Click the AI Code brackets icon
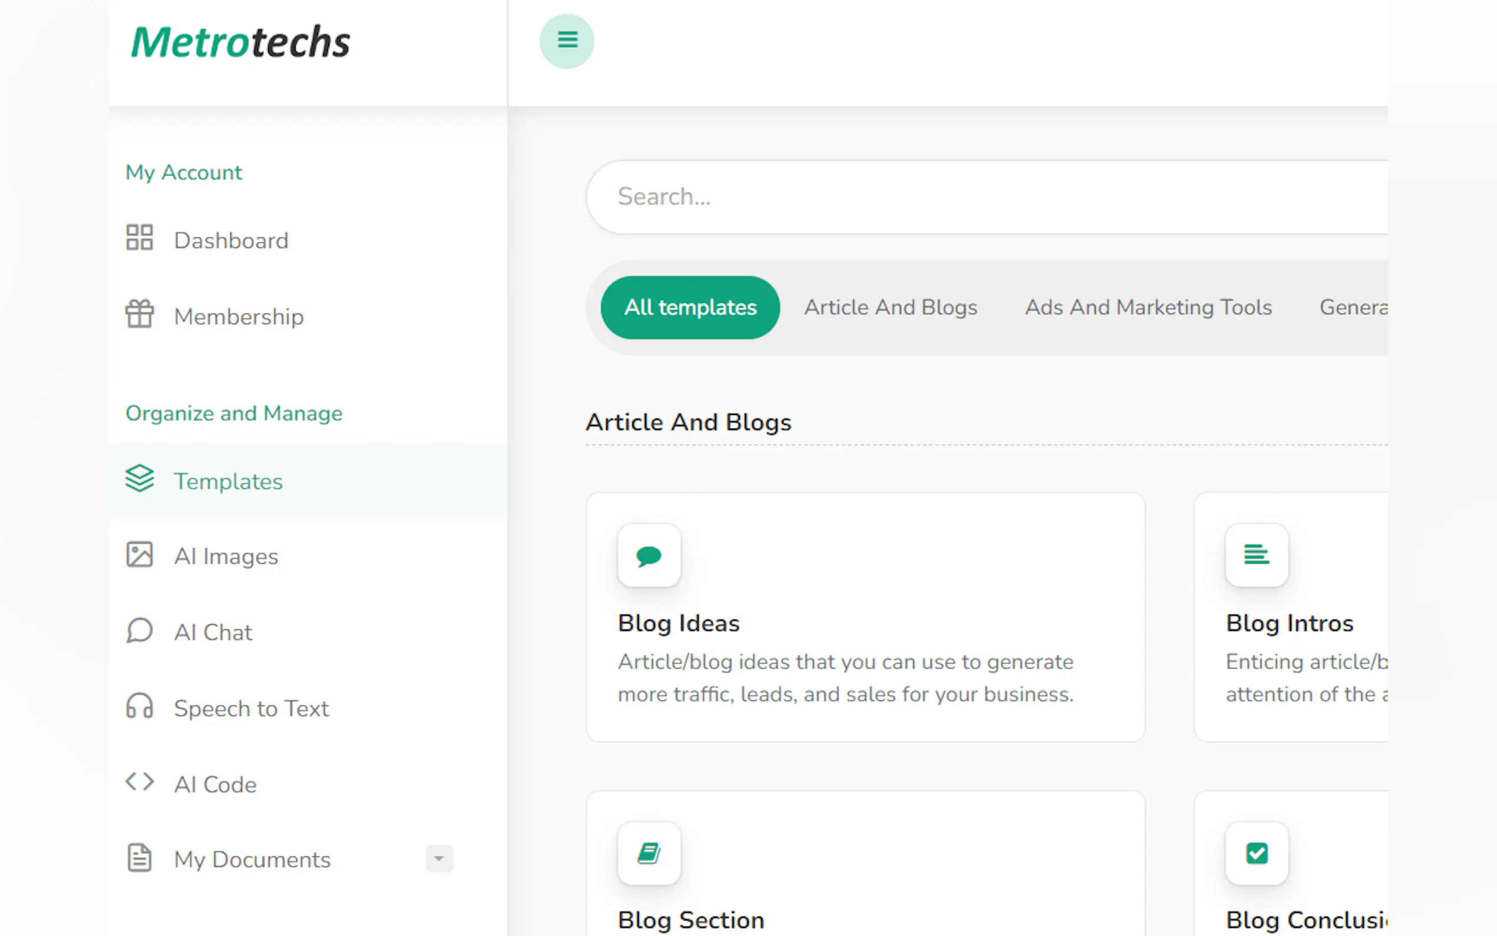This screenshot has height=936, width=1497. 139,782
